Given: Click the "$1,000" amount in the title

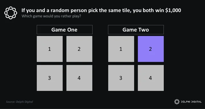Looking at the screenshot, I should click(173, 10).
